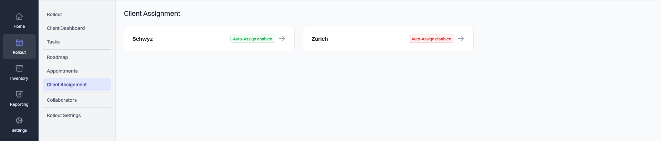
Task: Open the Rollout submenu item
Action: pyautogui.click(x=54, y=14)
